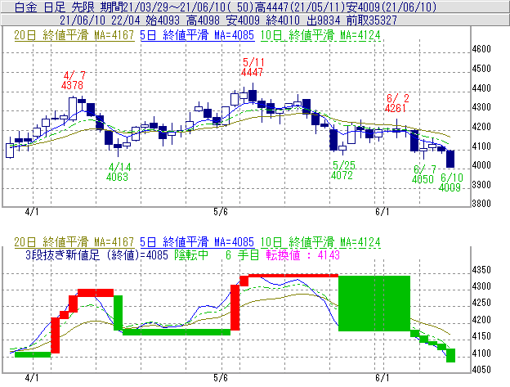This screenshot has height=387, width=510.
Task: Click the 5日 終値平滑 MA=4085 legend in lower chart
Action: tap(197, 242)
